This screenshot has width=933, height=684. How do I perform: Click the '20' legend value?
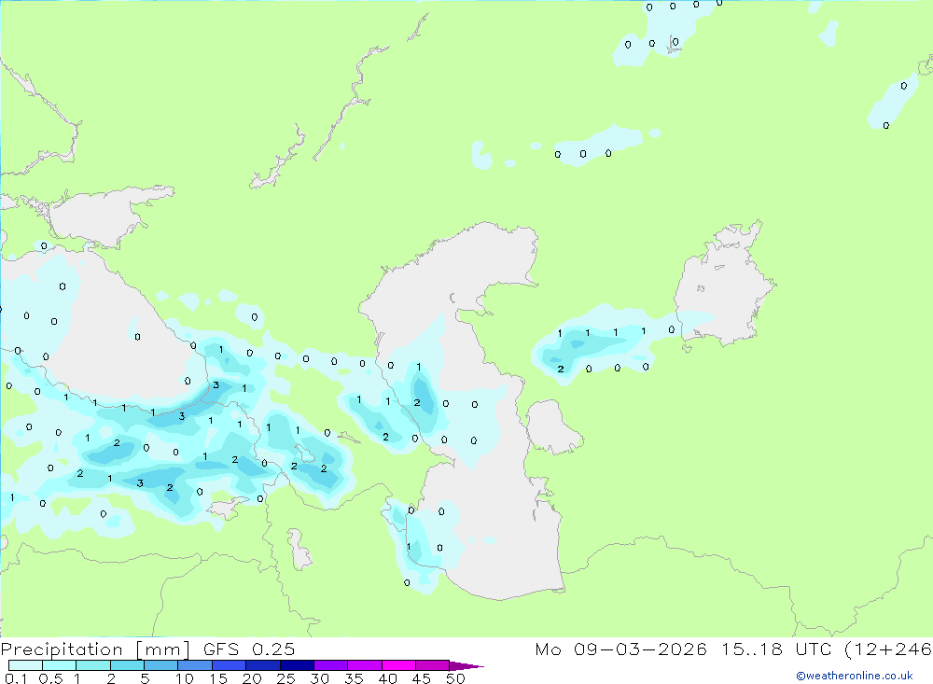point(252,678)
